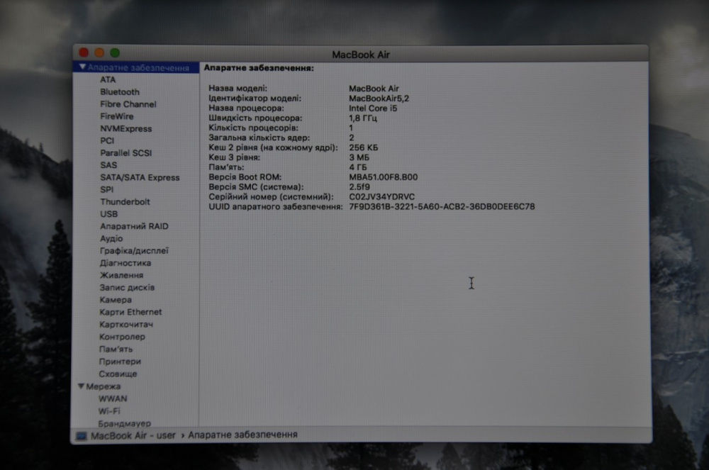Image resolution: width=709 pixels, height=470 pixels.
Task: Select SPI in the sidebar
Action: (x=107, y=189)
